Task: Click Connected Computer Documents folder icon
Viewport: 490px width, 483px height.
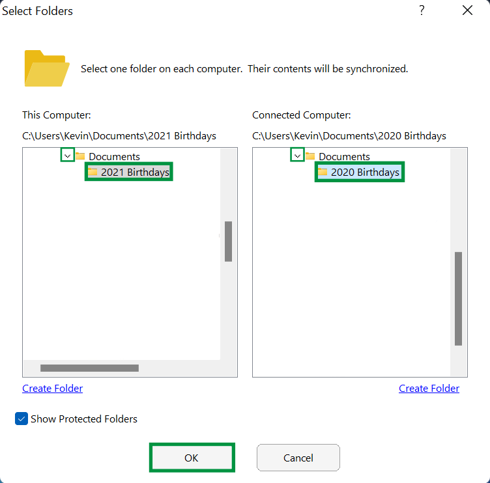Action: pyautogui.click(x=310, y=156)
